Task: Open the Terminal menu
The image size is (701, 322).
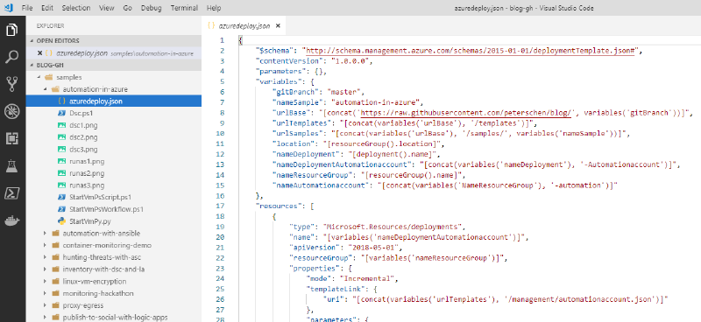Action: tap(184, 8)
